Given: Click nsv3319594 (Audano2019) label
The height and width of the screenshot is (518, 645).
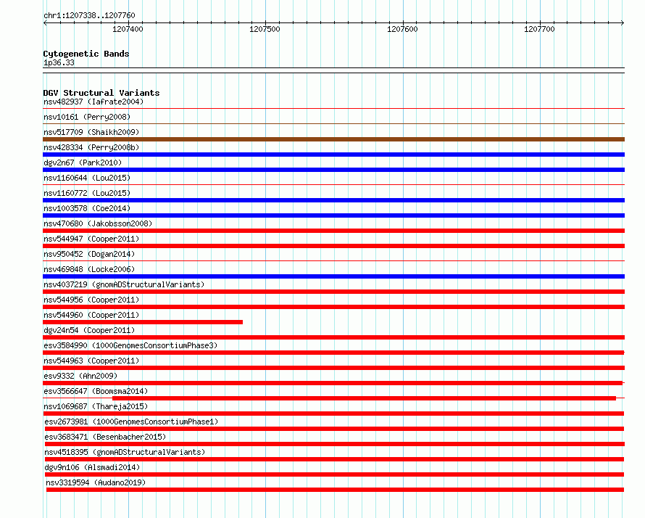Looking at the screenshot, I should [x=96, y=482].
